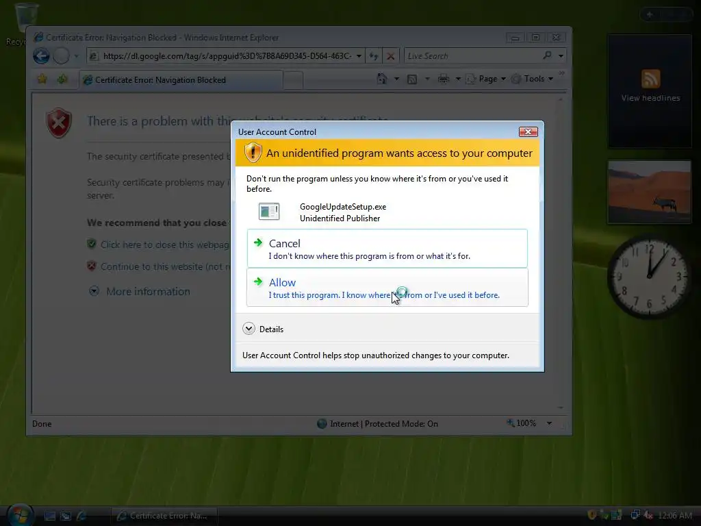Click the slideshow picture gadget thumbnail

click(650, 192)
